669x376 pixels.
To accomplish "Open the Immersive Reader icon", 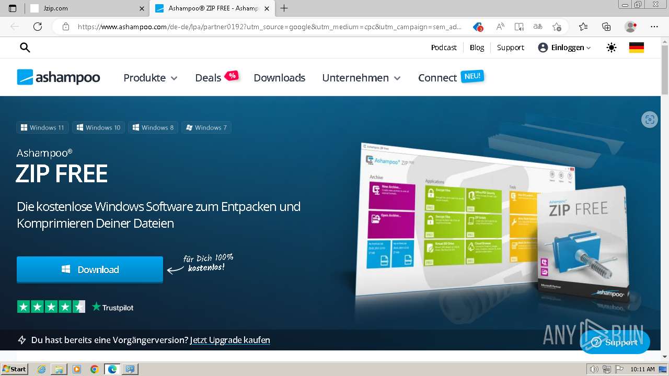I will [519, 27].
